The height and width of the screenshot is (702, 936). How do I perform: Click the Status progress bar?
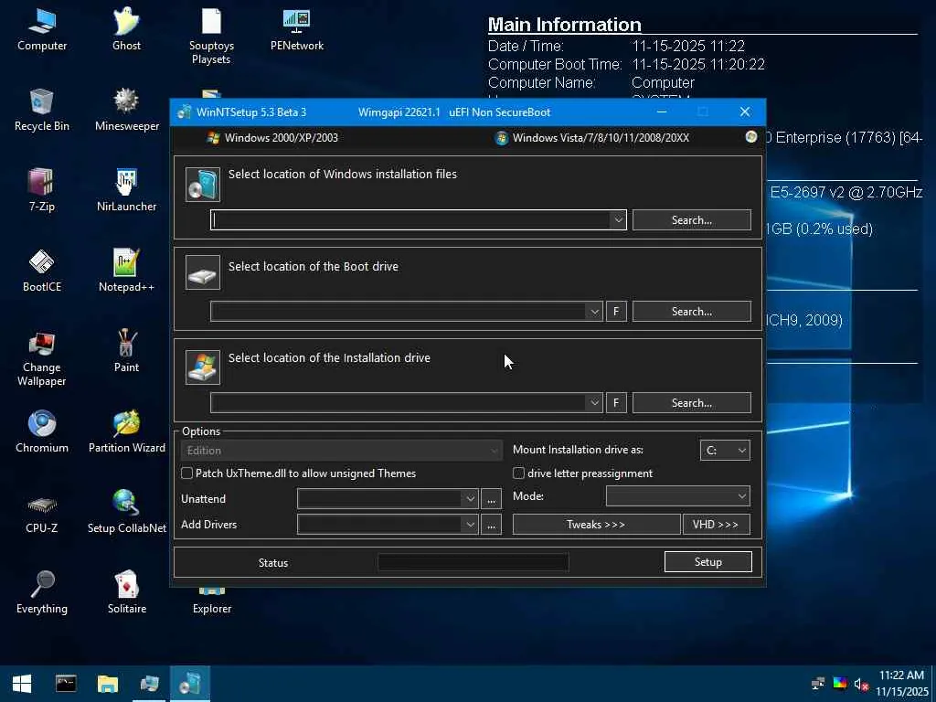coord(473,562)
